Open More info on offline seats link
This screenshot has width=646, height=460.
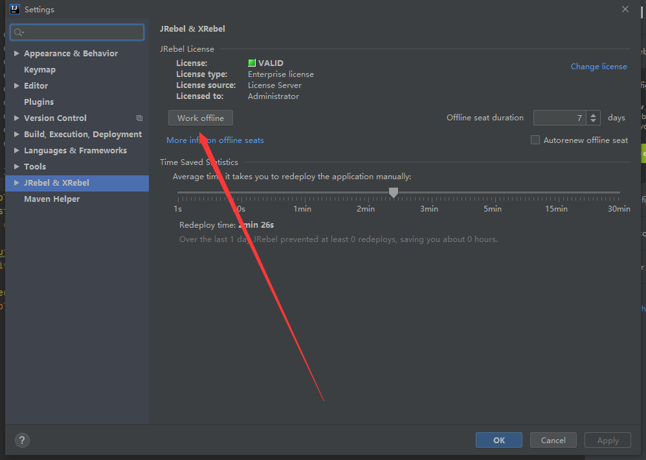215,140
